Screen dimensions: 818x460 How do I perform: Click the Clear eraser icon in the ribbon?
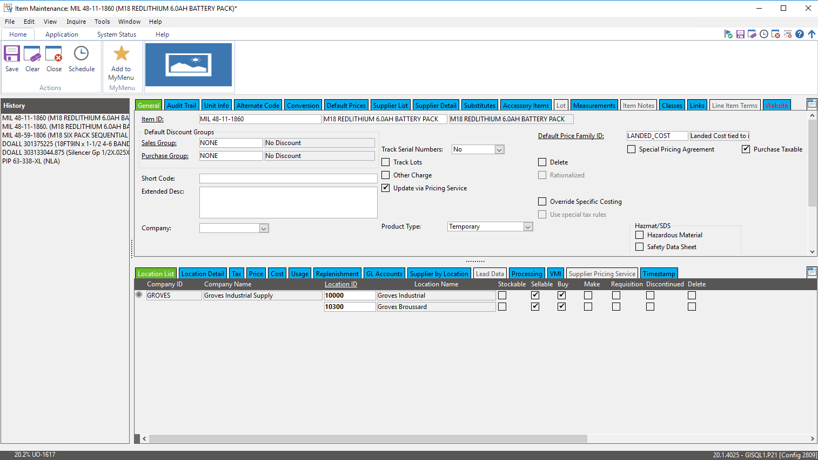tap(32, 54)
